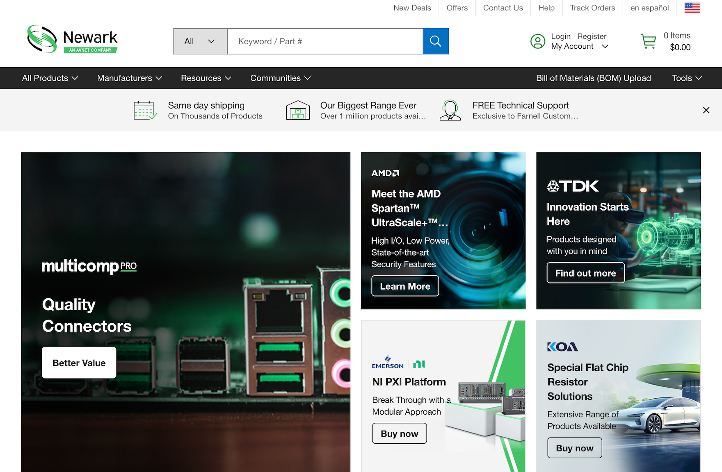Open the shopping cart icon

click(x=649, y=41)
